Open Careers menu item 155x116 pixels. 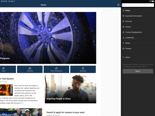(138, 48)
